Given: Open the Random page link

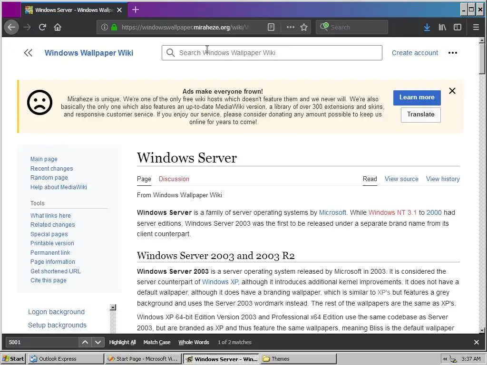Looking at the screenshot, I should [49, 178].
